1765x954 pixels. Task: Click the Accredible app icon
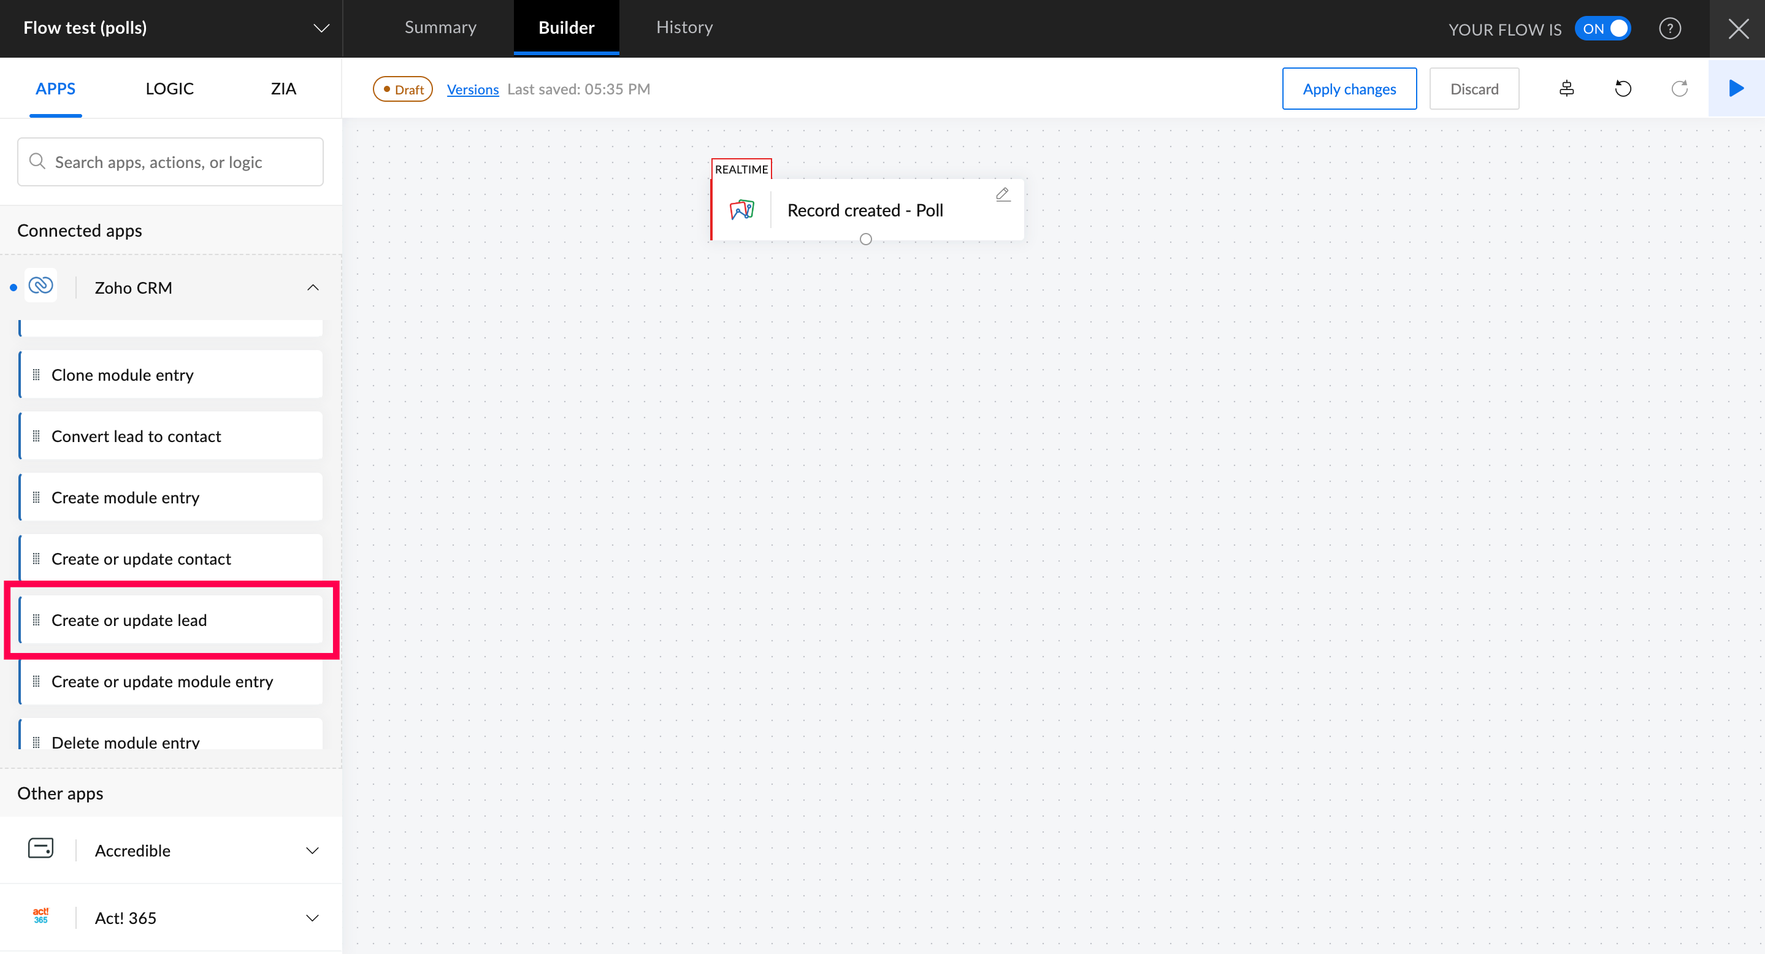point(41,849)
